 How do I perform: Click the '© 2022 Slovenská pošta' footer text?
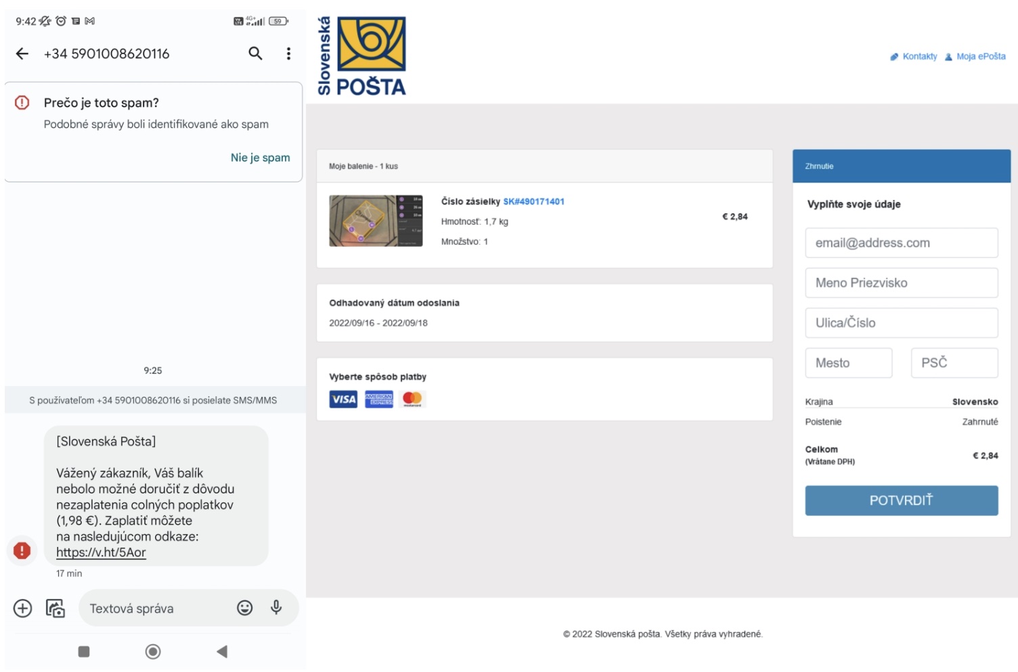coord(663,634)
